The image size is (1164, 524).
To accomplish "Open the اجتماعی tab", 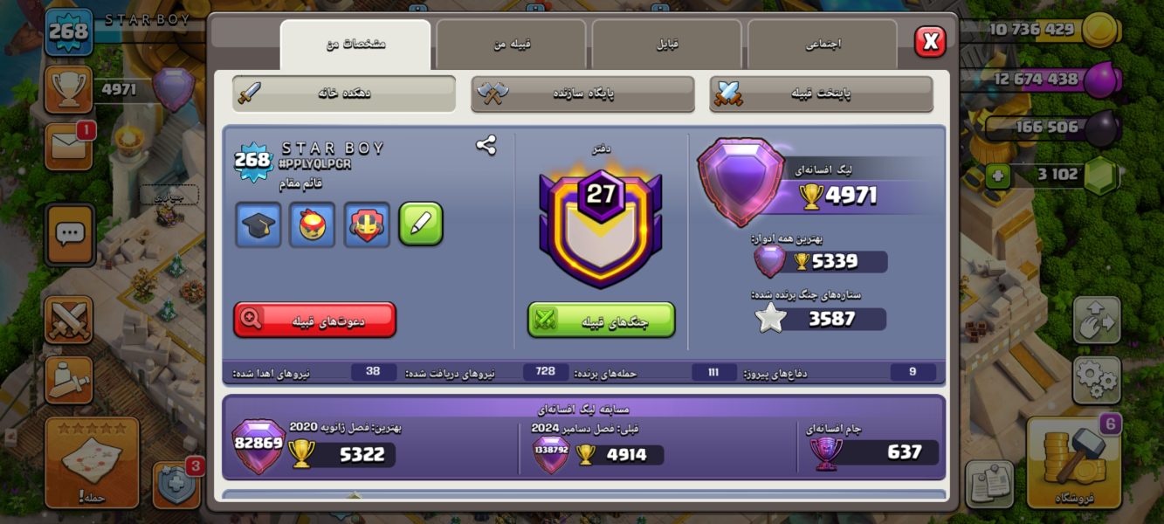I will tap(822, 45).
